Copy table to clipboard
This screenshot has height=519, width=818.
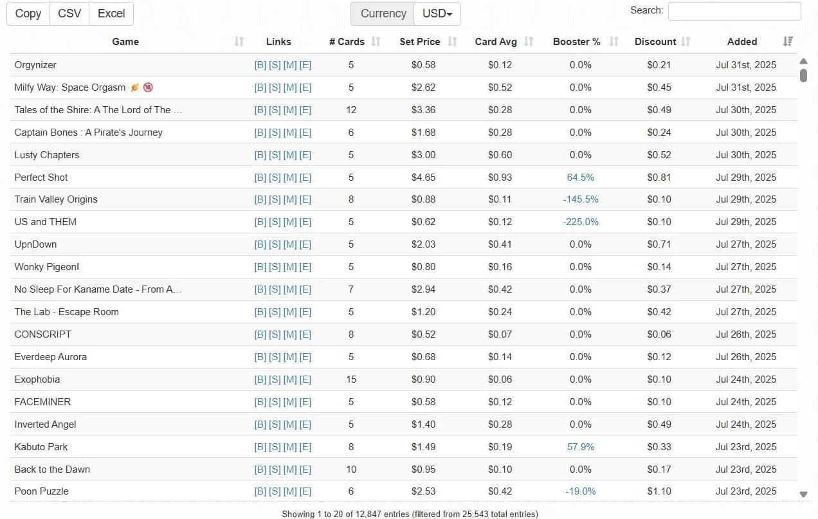click(x=28, y=14)
